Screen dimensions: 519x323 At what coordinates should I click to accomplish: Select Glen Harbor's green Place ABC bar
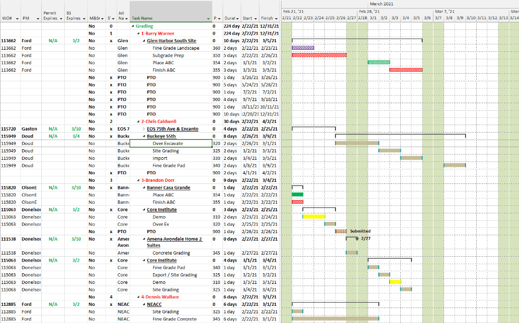379,63
